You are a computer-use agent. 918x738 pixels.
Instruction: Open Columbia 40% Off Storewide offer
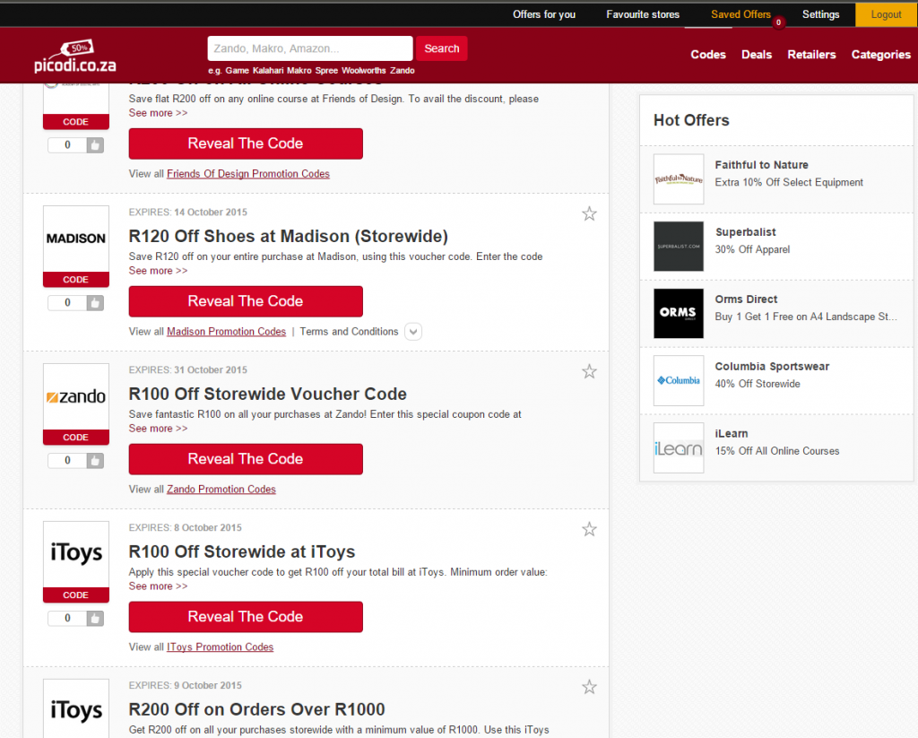click(x=758, y=384)
